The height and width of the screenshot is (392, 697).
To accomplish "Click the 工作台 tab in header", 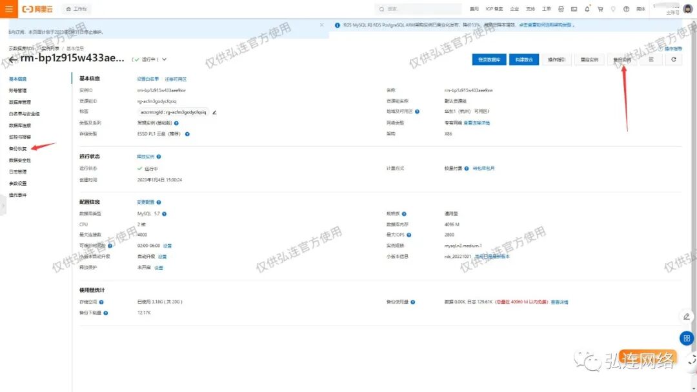I will tap(76, 9).
